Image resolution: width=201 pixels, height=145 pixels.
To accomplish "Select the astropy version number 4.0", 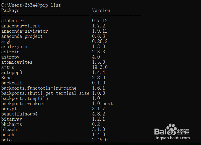I will (x=96, y=57).
